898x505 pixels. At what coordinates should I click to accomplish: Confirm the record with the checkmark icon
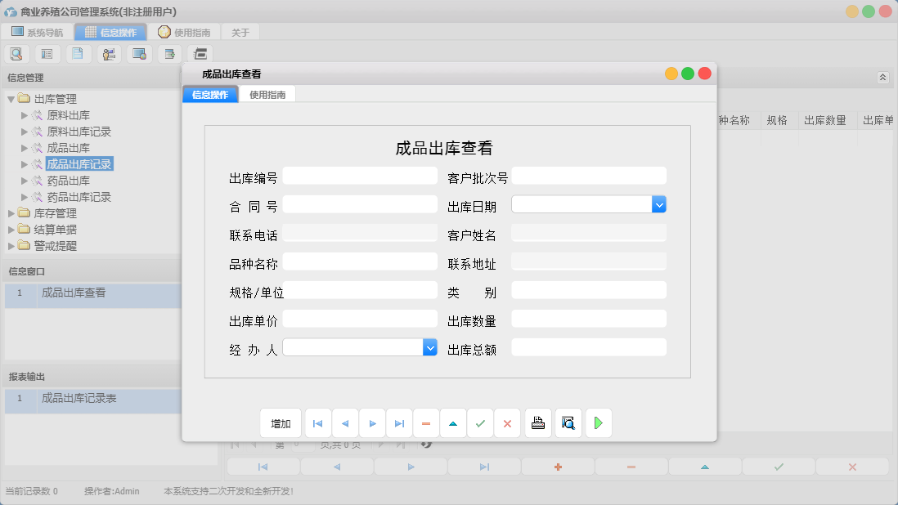tap(480, 422)
